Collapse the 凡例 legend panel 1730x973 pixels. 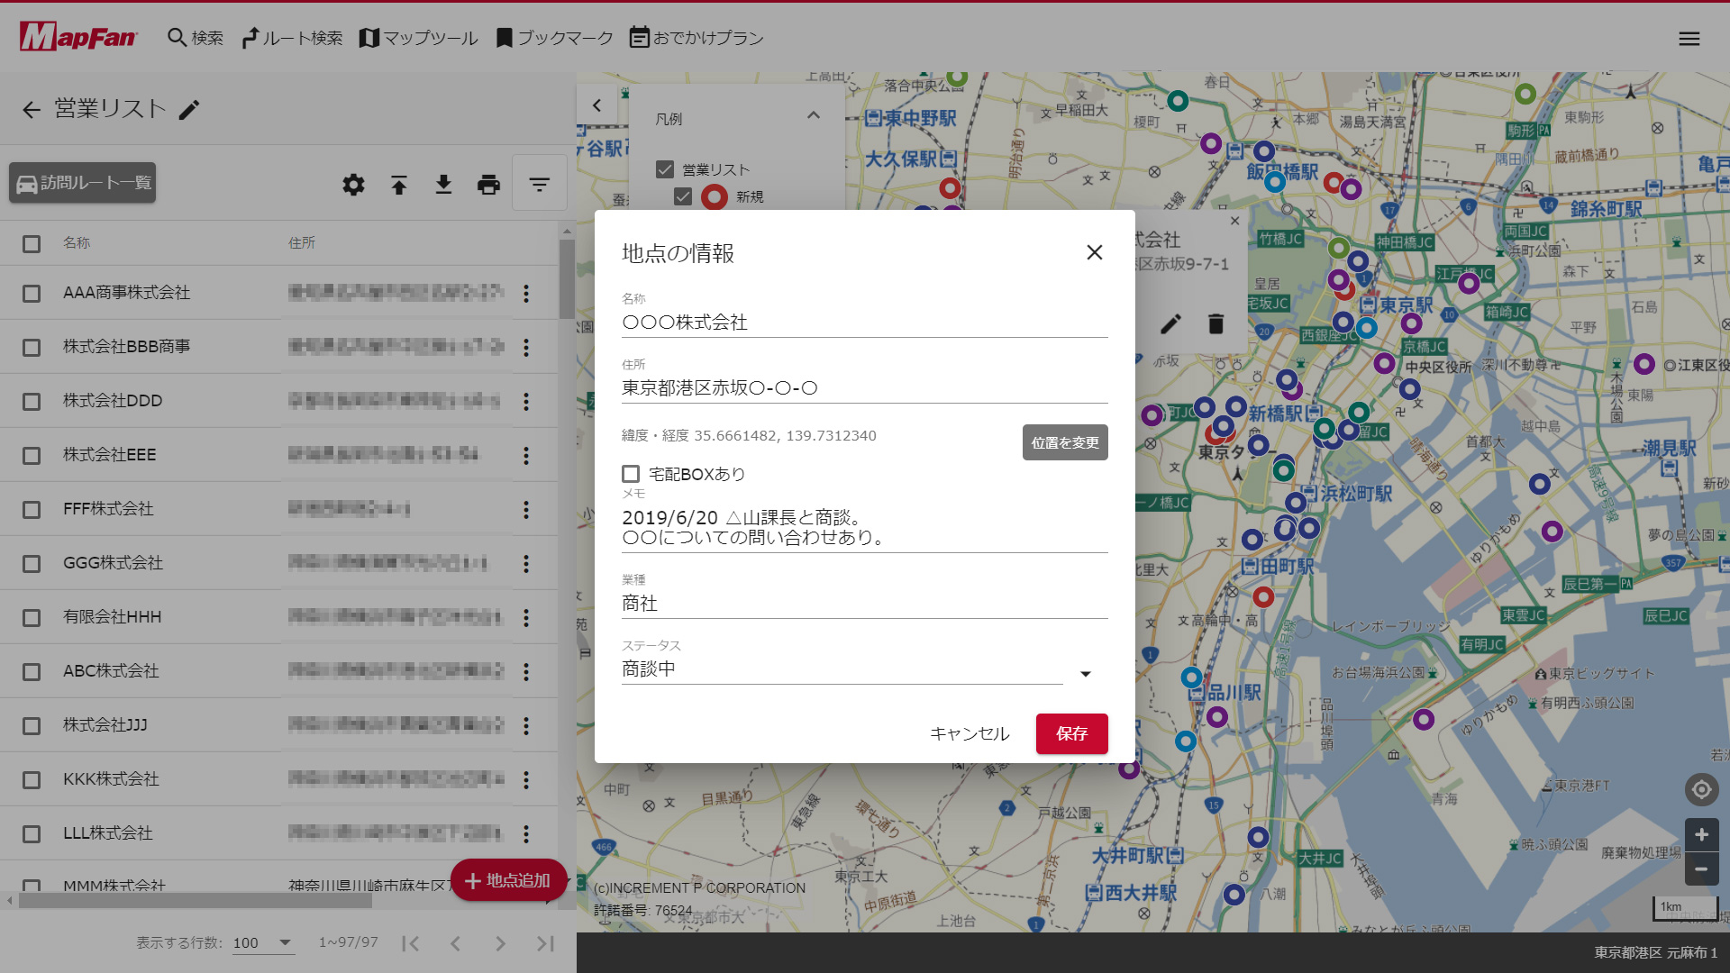(814, 116)
